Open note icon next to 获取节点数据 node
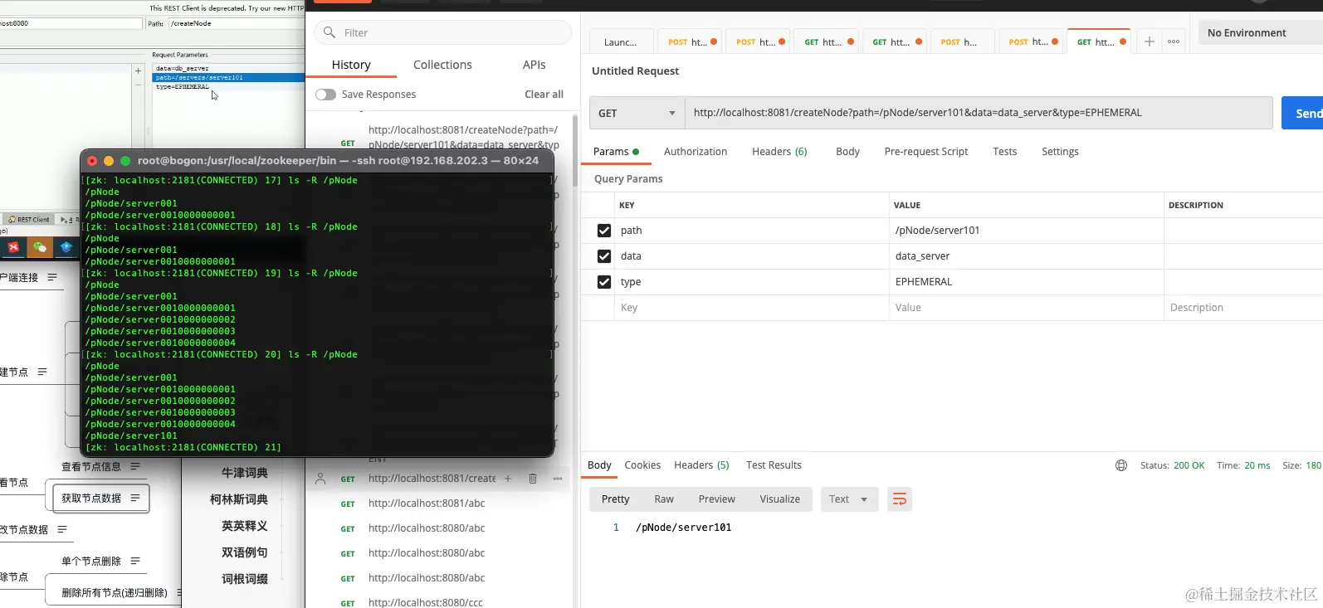 pos(135,498)
